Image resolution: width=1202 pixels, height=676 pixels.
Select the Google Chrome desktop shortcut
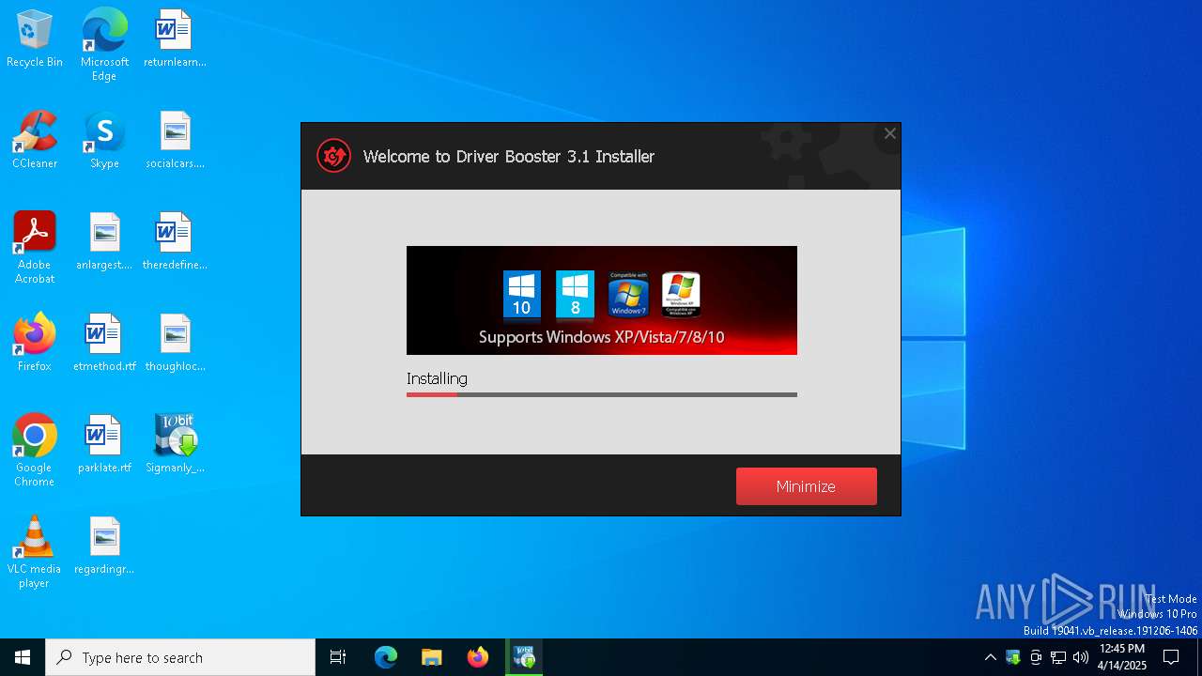35,451
